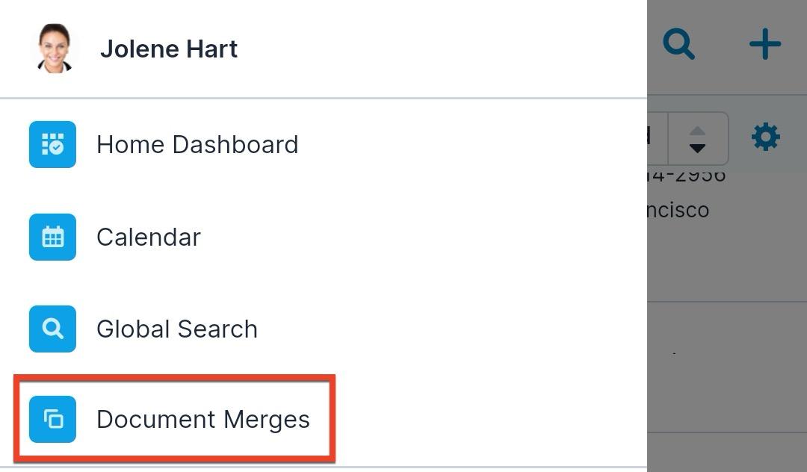This screenshot has height=472, width=807.
Task: Toggle ascending sort with the up arrow
Action: (x=697, y=131)
